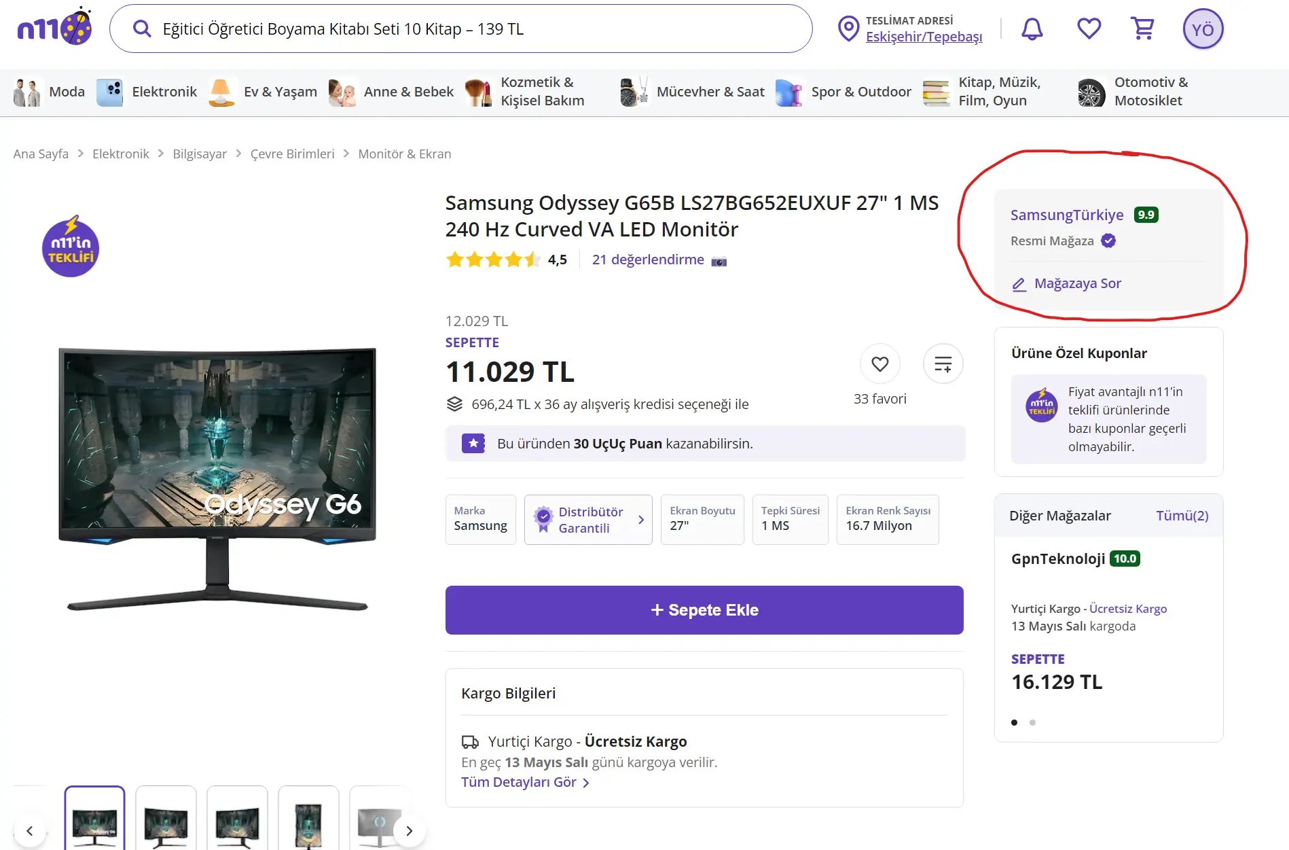Click the Ev & Yaşam lamp icon
1289x850 pixels.
(x=222, y=92)
